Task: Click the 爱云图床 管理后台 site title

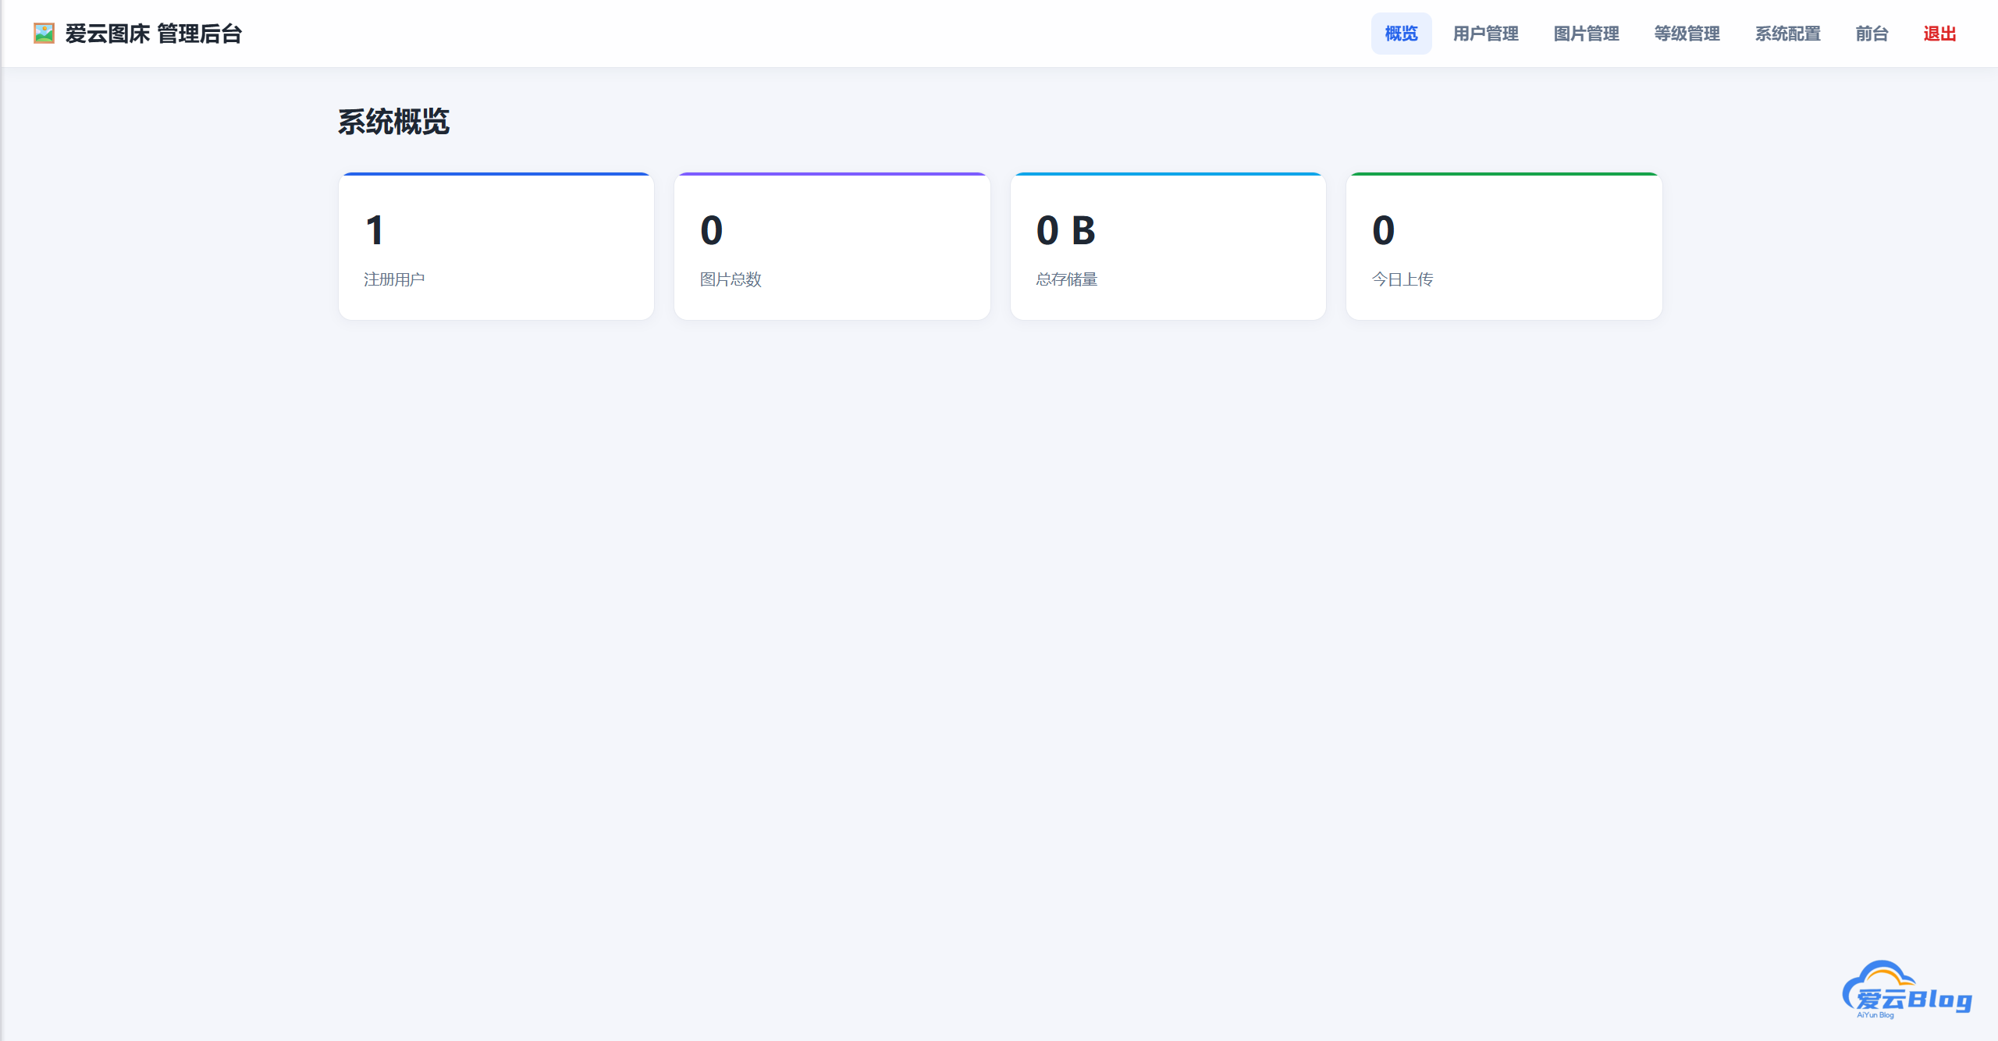Action: click(154, 34)
